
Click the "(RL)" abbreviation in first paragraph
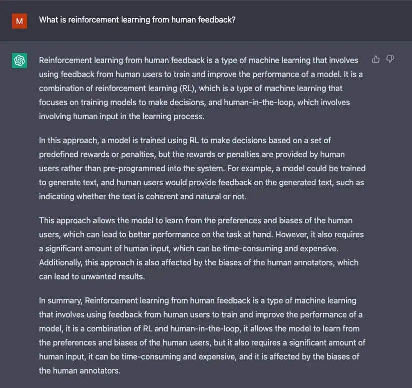[x=188, y=88]
